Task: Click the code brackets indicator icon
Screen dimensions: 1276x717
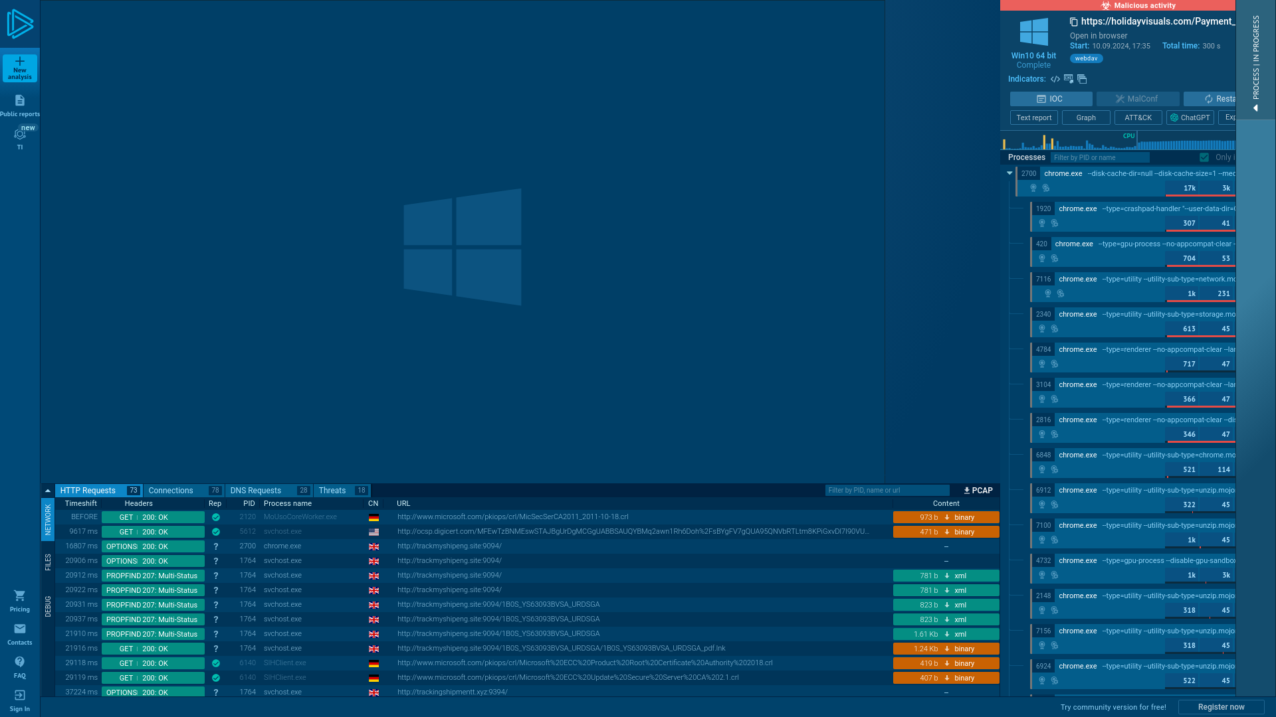Action: pos(1055,79)
